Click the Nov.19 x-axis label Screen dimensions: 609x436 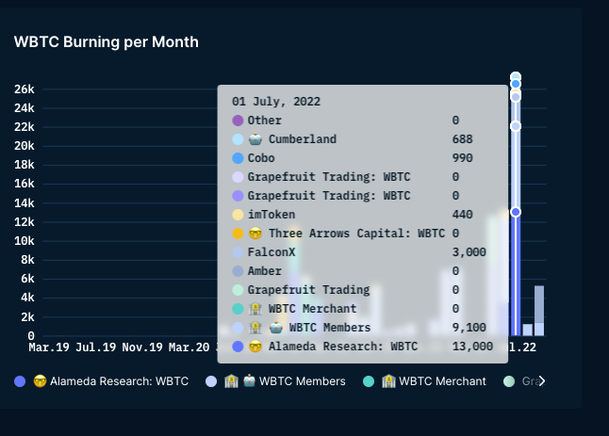pyautogui.click(x=143, y=347)
